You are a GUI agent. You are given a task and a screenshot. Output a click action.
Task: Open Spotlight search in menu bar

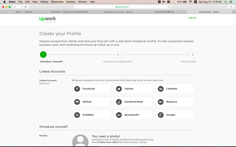coord(226,2)
